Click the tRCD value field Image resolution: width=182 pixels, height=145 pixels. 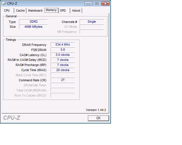click(x=63, y=60)
